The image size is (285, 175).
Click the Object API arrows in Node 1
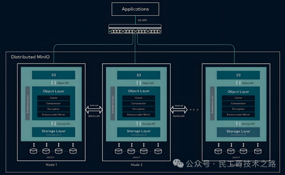[x=54, y=83]
